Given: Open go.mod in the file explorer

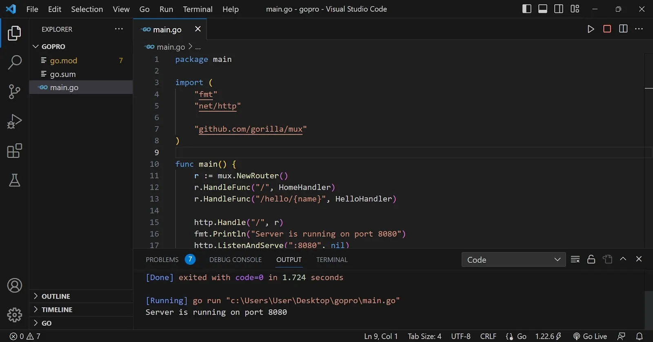Looking at the screenshot, I should (x=81, y=60).
